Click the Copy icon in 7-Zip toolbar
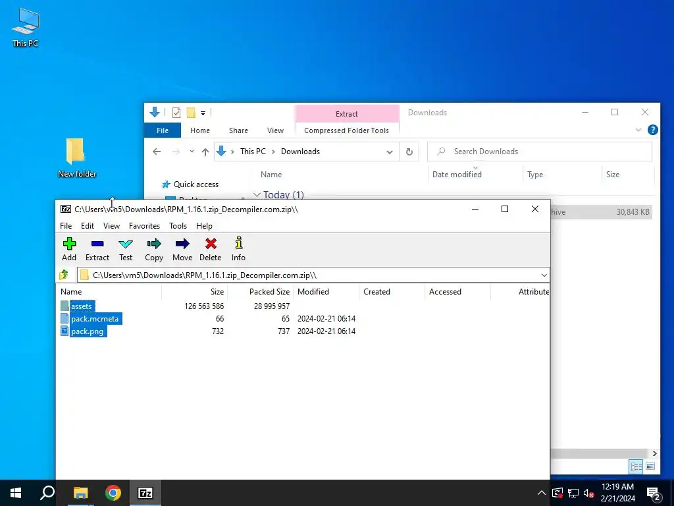The height and width of the screenshot is (506, 674). [x=154, y=249]
